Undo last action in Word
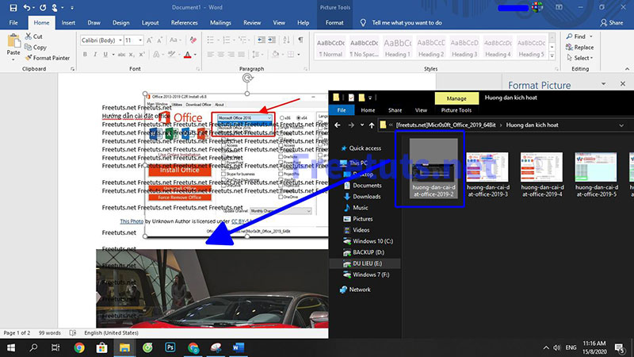 point(27,8)
